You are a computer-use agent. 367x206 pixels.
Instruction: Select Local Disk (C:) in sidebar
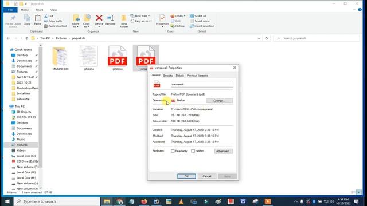[26, 156]
